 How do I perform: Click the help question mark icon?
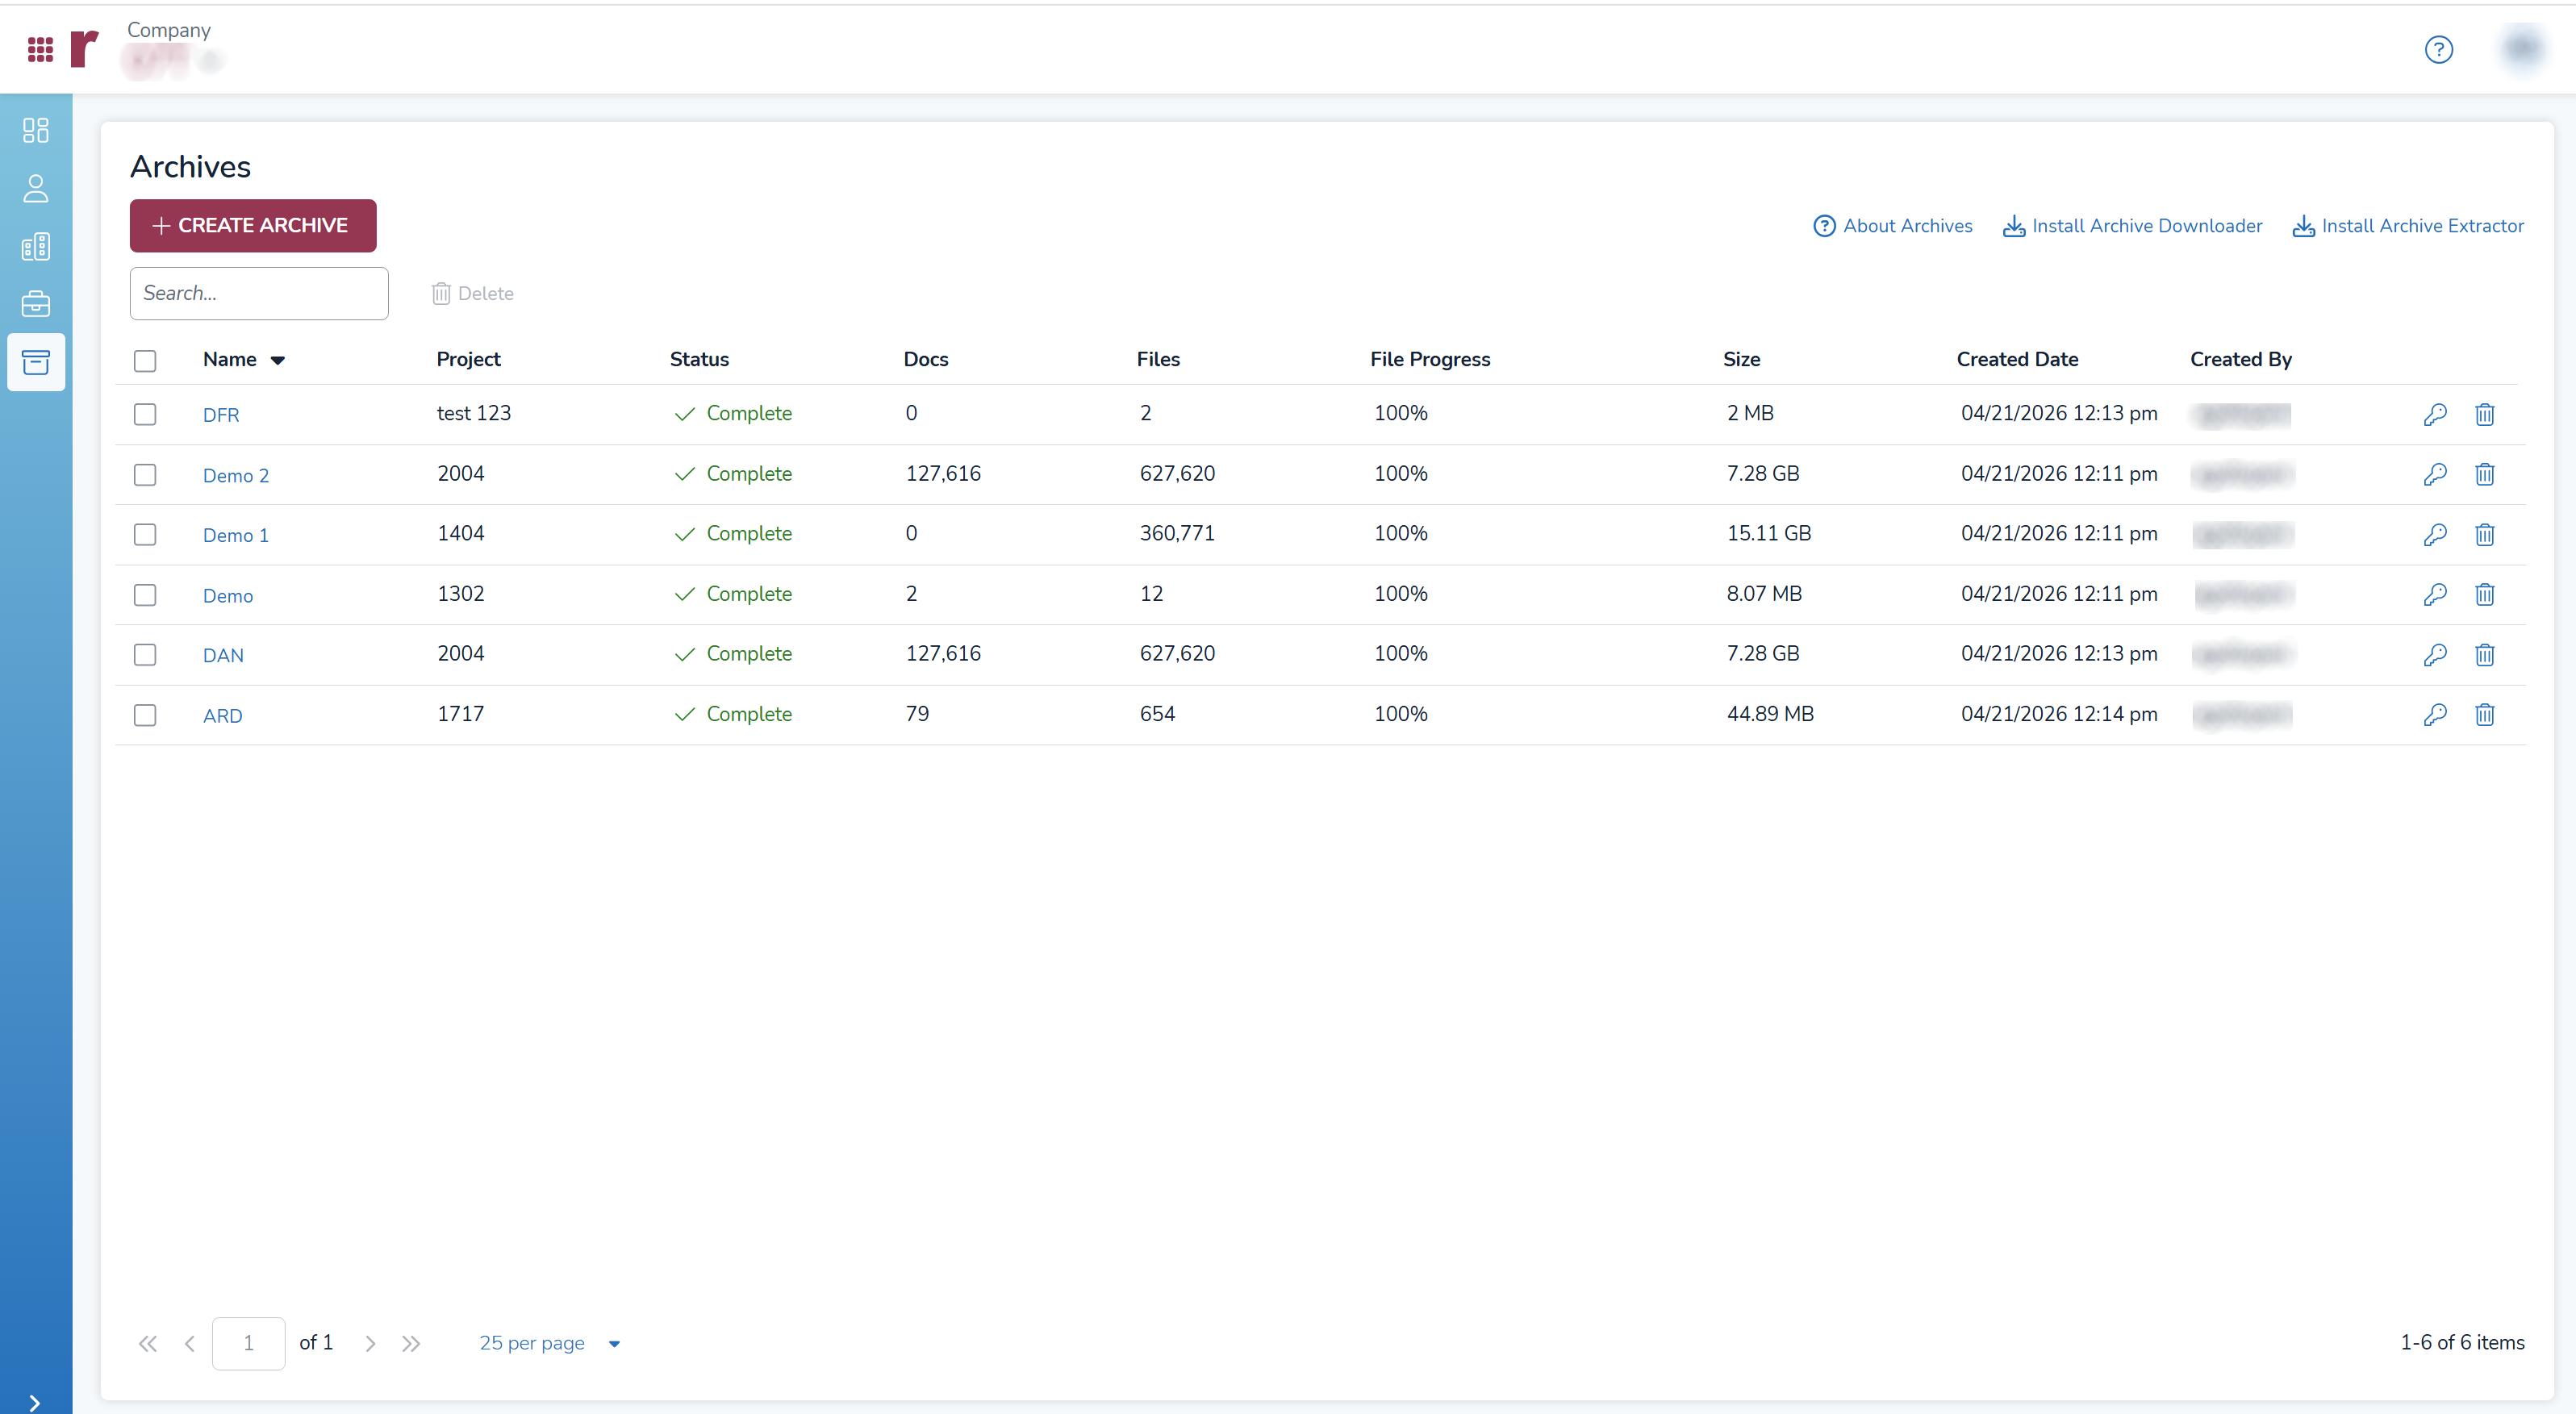click(2438, 49)
